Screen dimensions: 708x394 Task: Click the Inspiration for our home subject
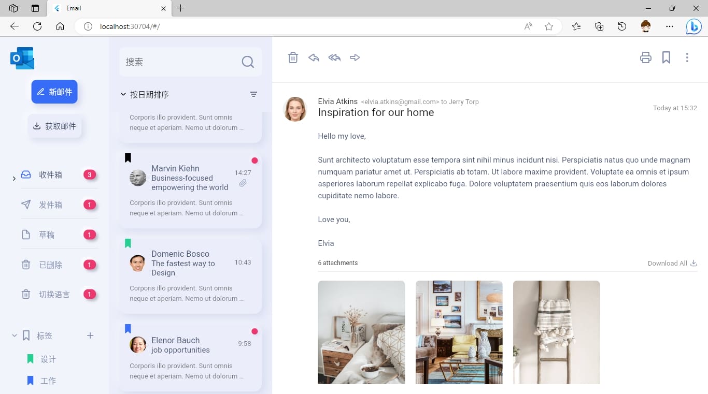pos(376,112)
